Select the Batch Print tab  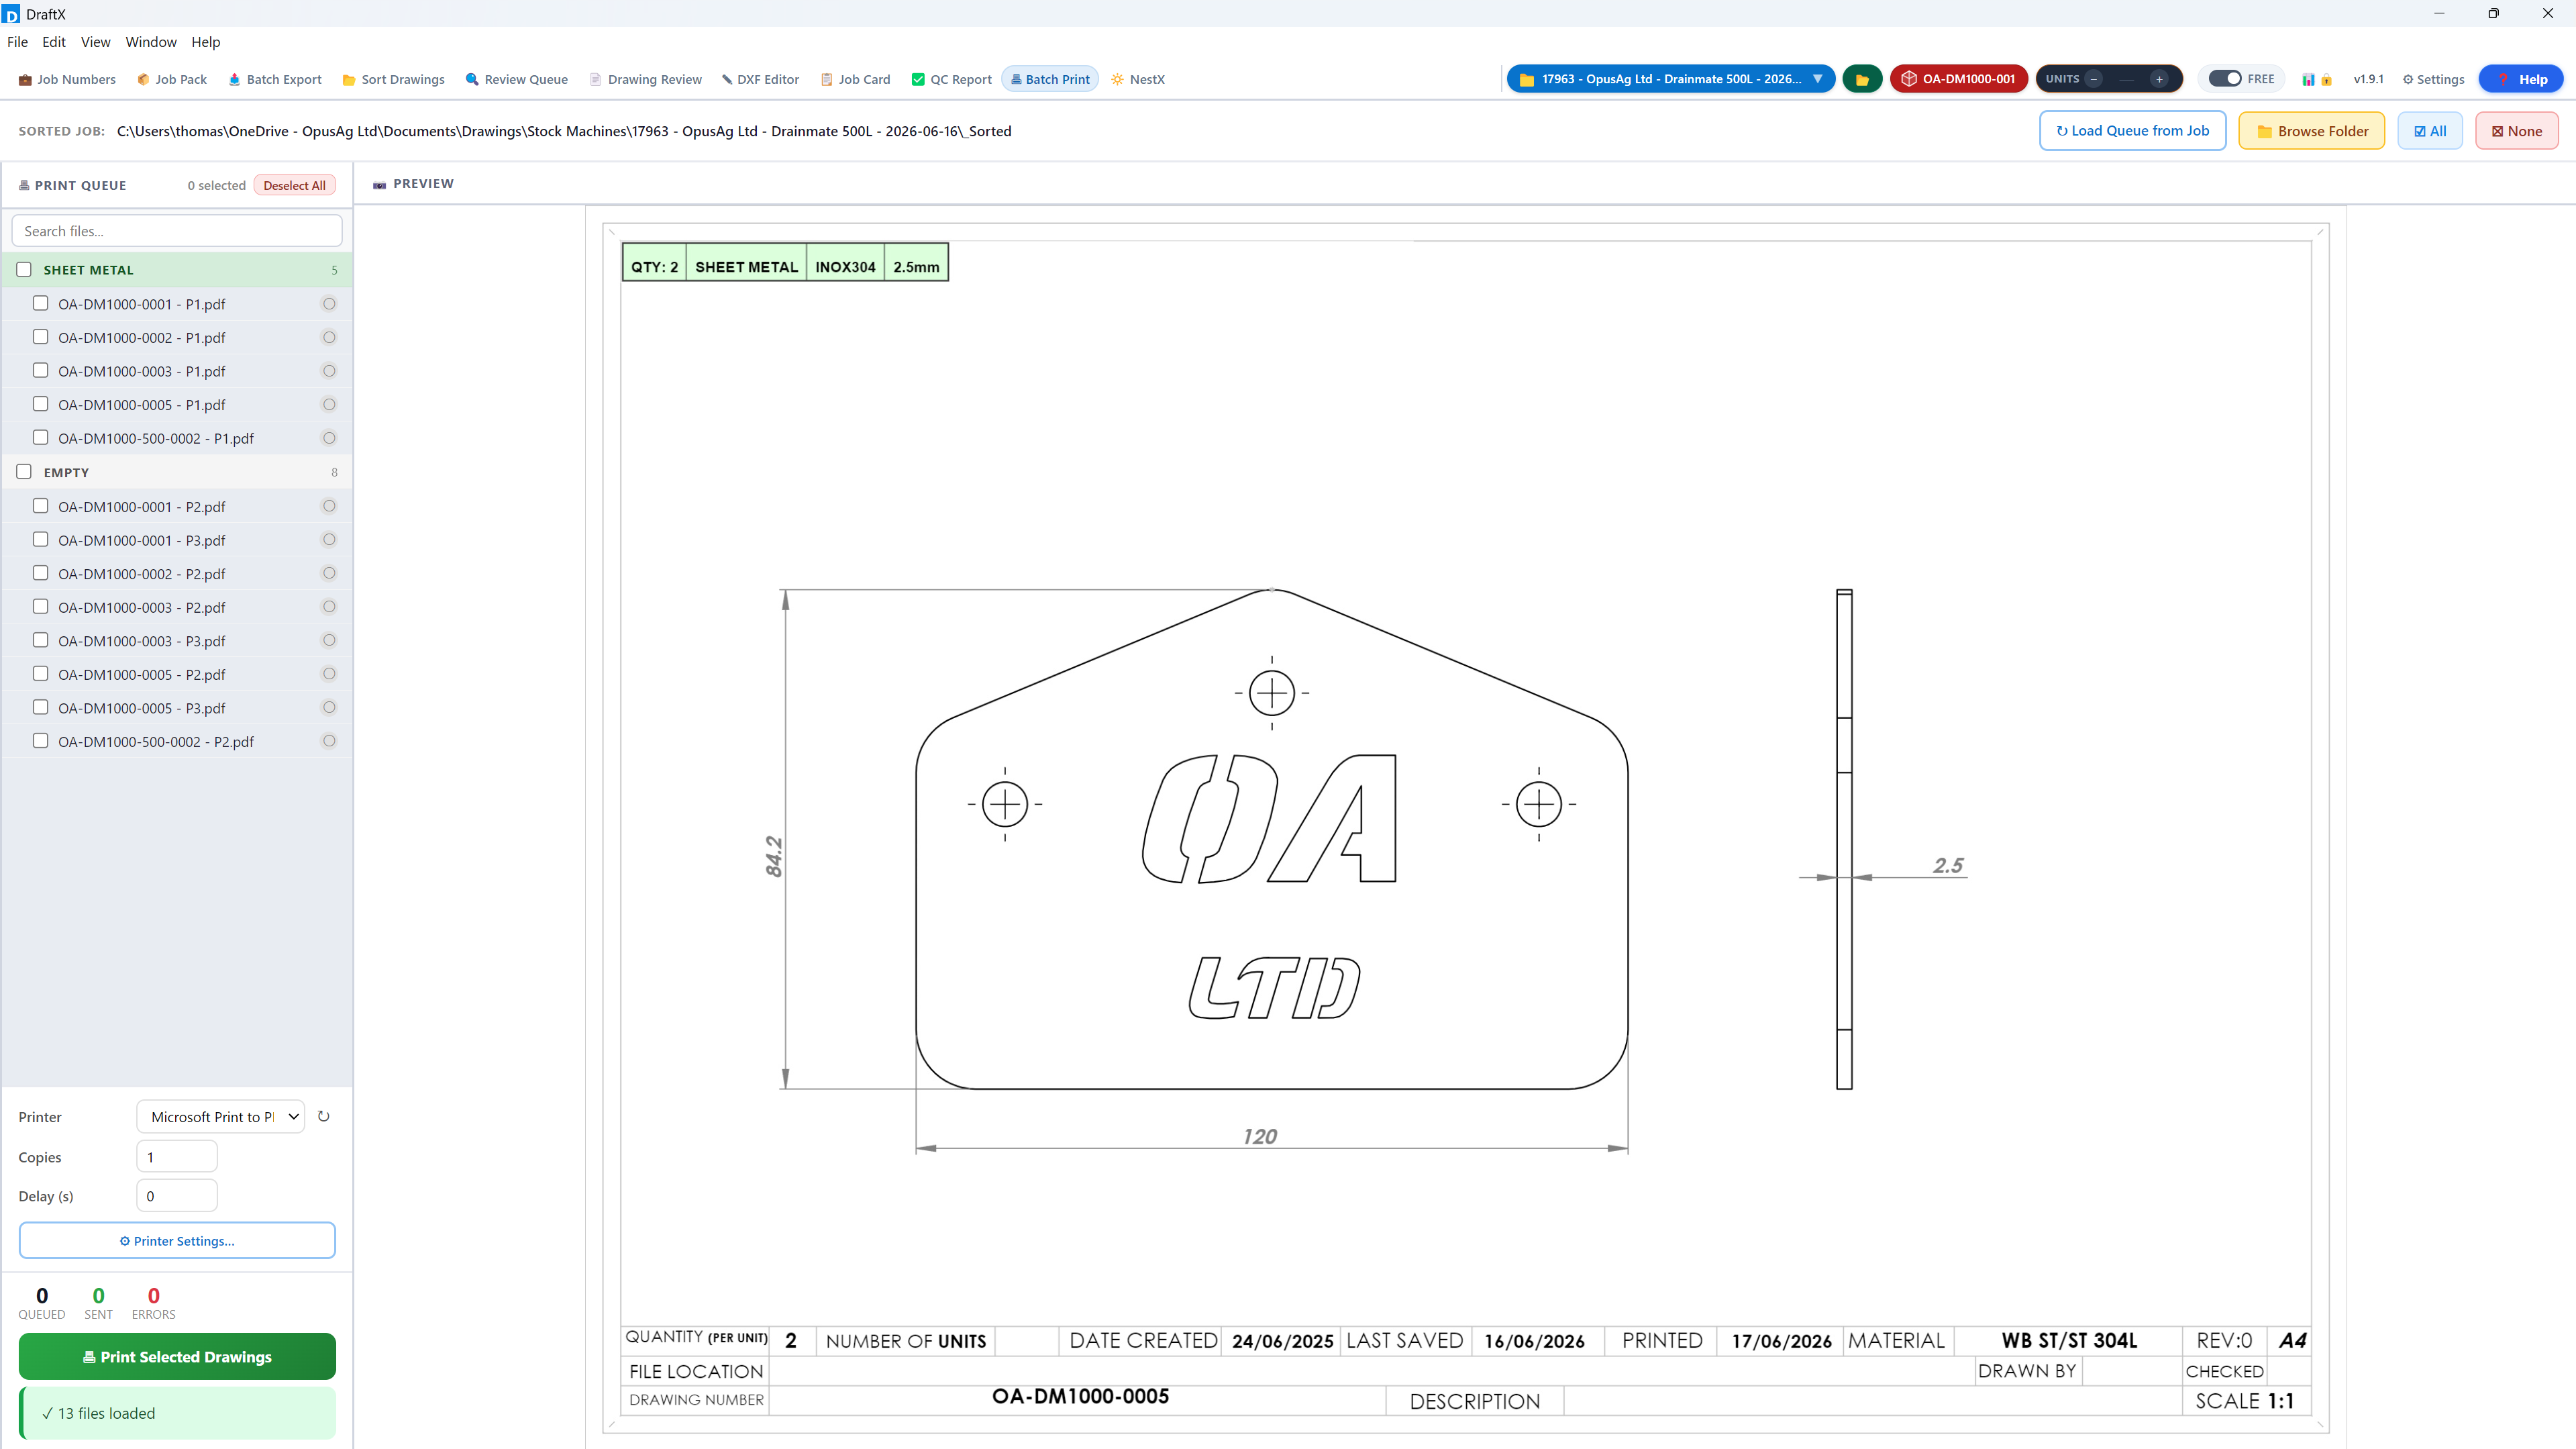click(1050, 80)
